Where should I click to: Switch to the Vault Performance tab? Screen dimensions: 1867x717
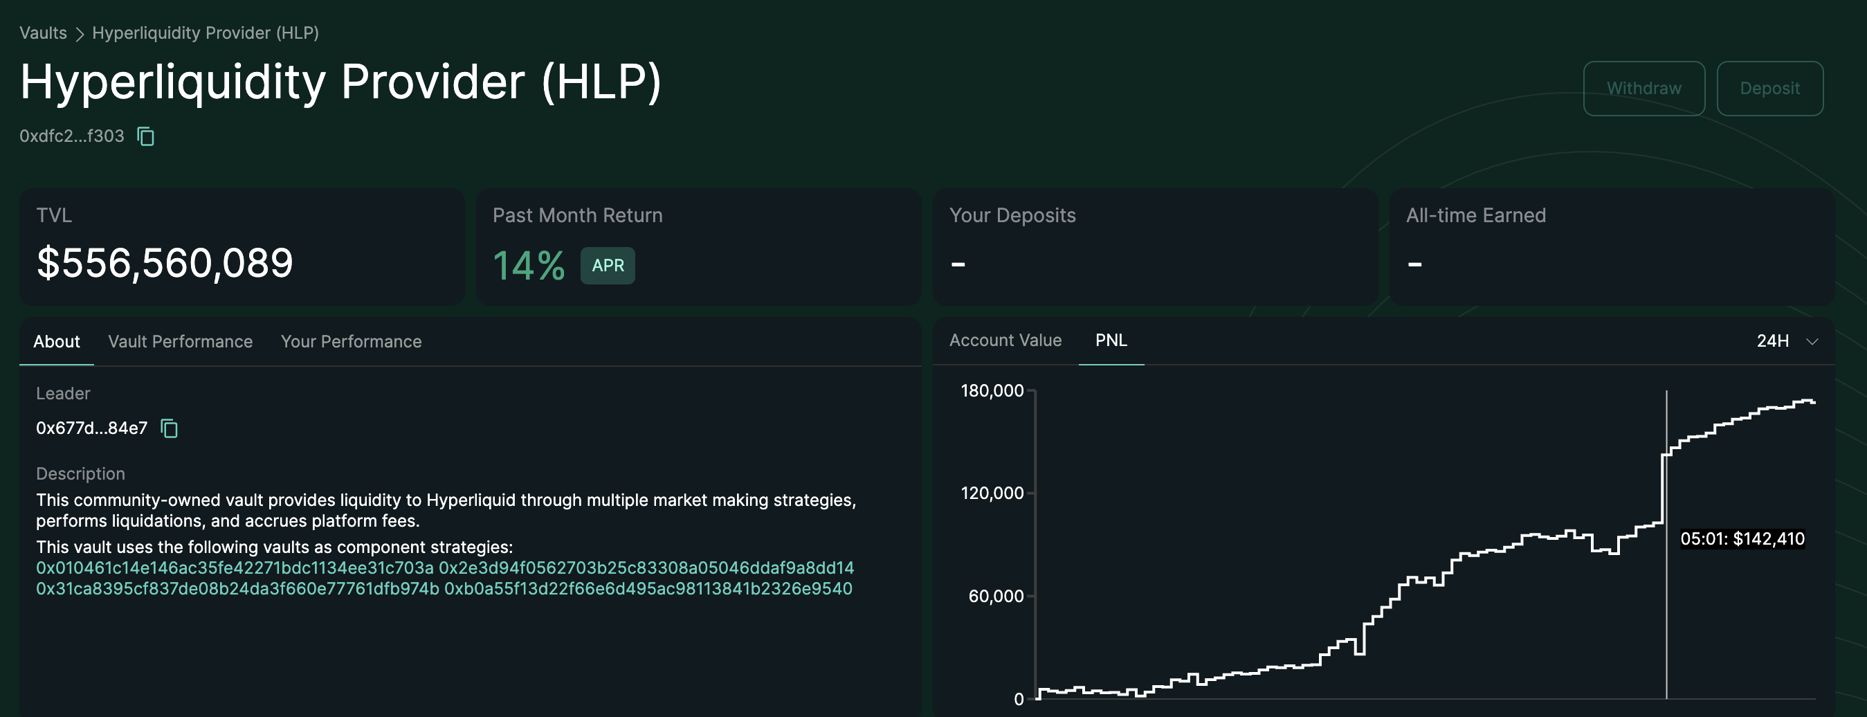point(180,341)
